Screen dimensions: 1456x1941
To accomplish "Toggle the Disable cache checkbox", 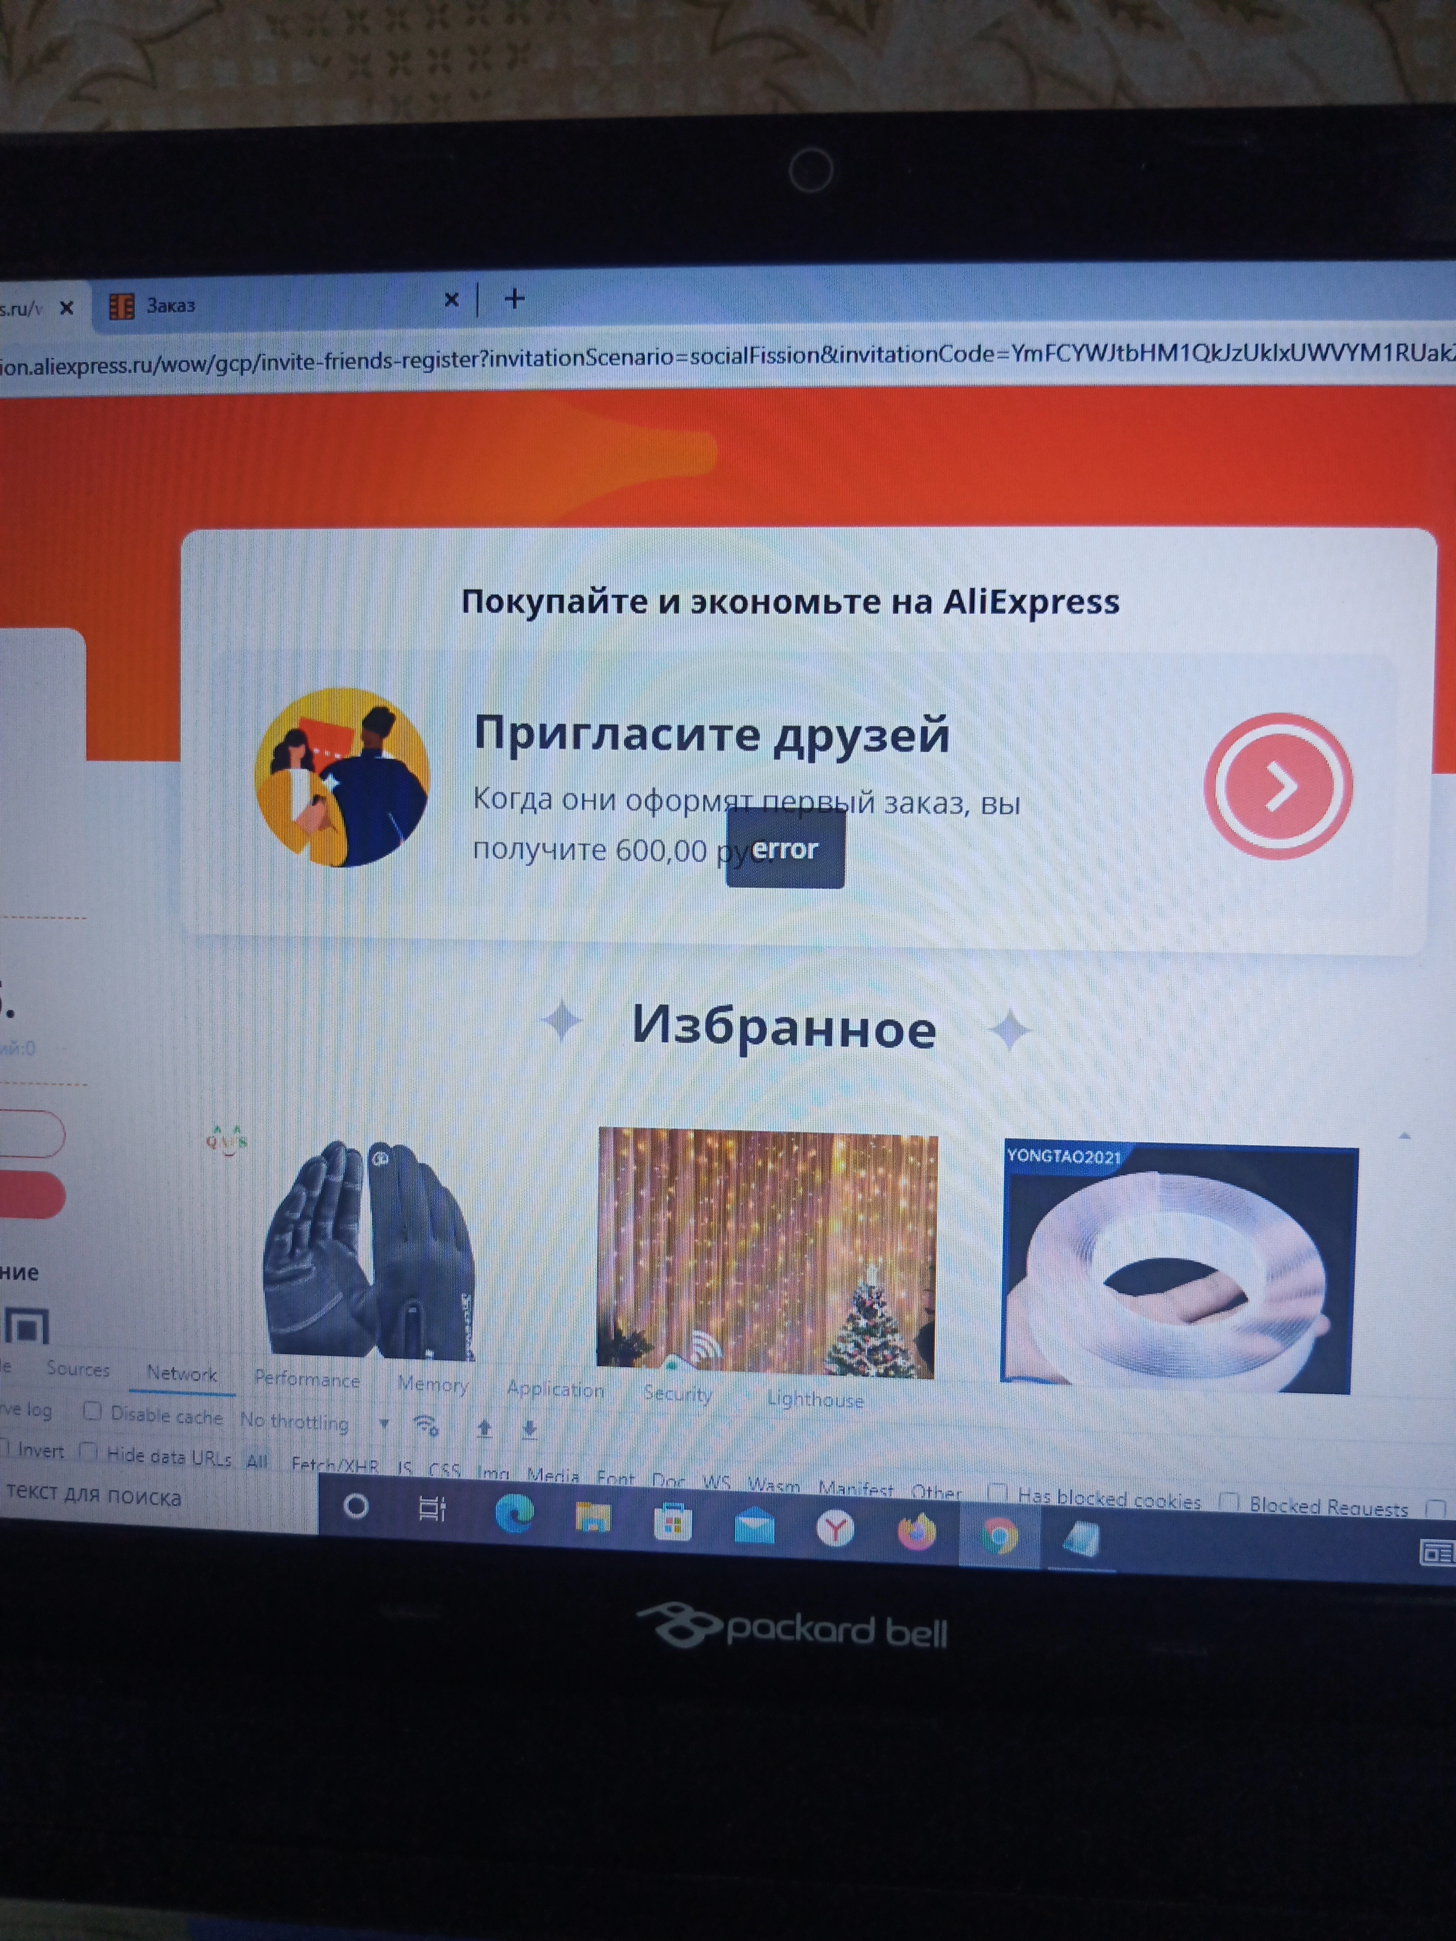I will click(x=92, y=1411).
